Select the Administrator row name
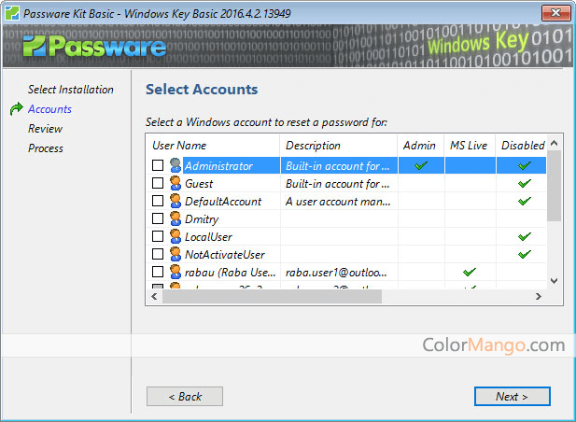This screenshot has width=576, height=422. pyautogui.click(x=219, y=166)
